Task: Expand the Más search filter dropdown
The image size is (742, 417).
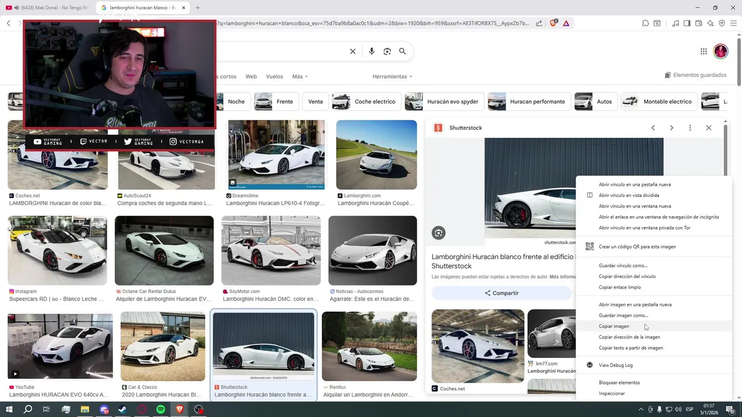Action: [x=300, y=76]
